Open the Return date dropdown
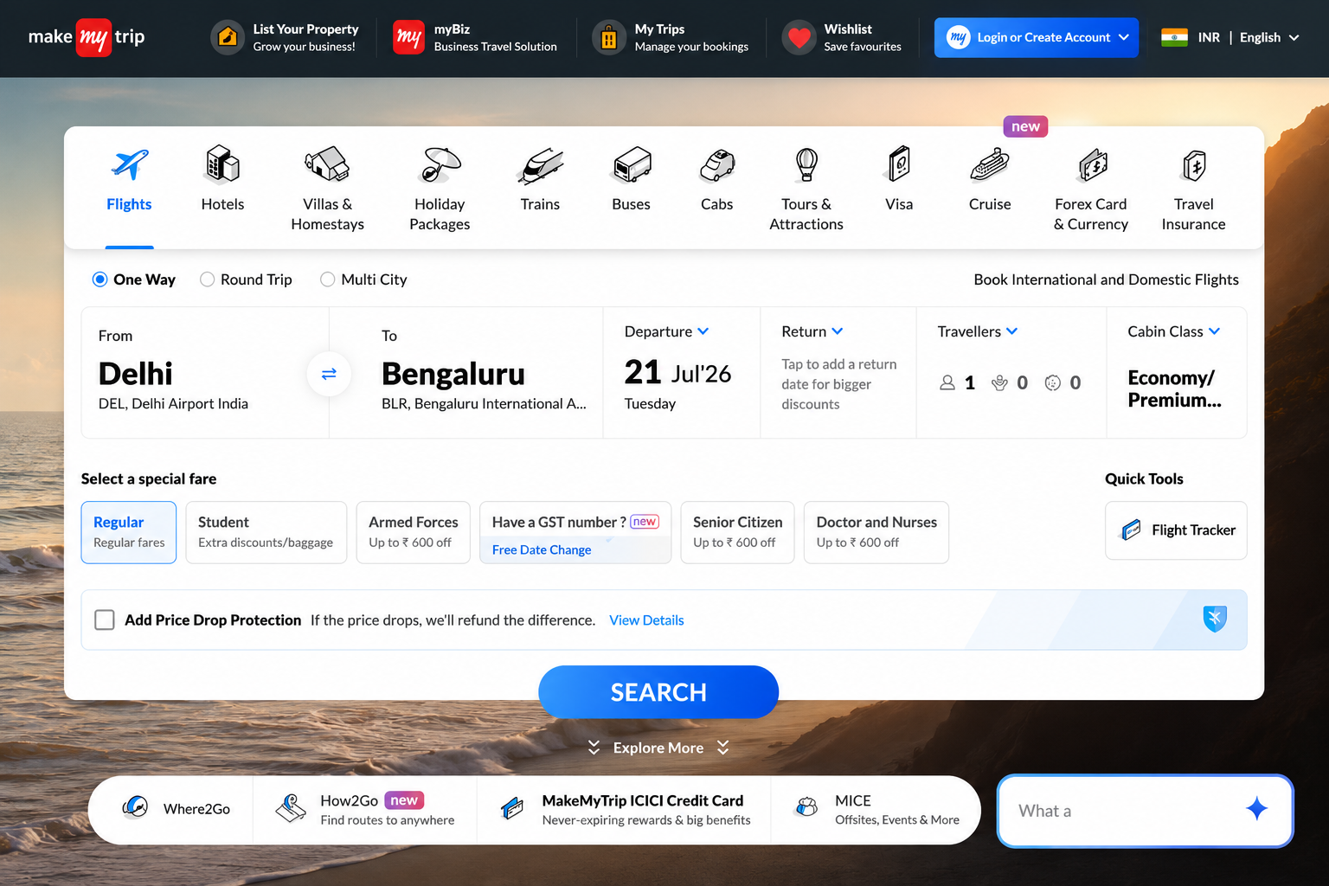The width and height of the screenshot is (1329, 886). (x=812, y=331)
